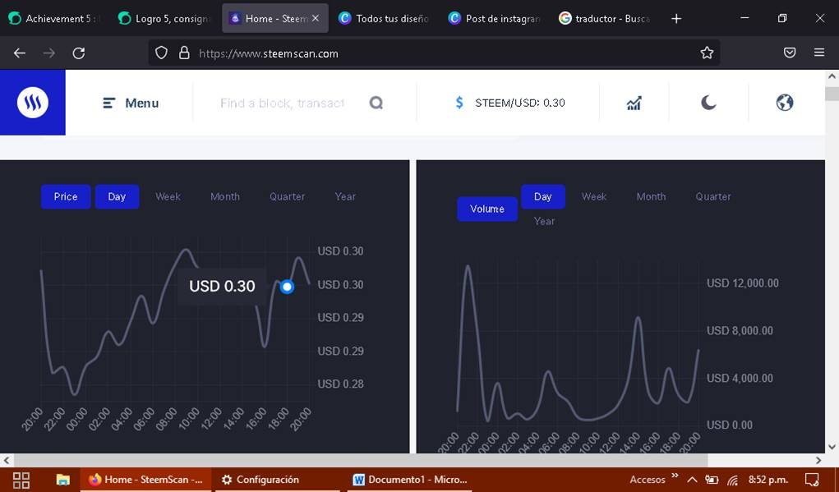The image size is (839, 492).
Task: Switch Volume chart to Year
Action: coord(544,222)
